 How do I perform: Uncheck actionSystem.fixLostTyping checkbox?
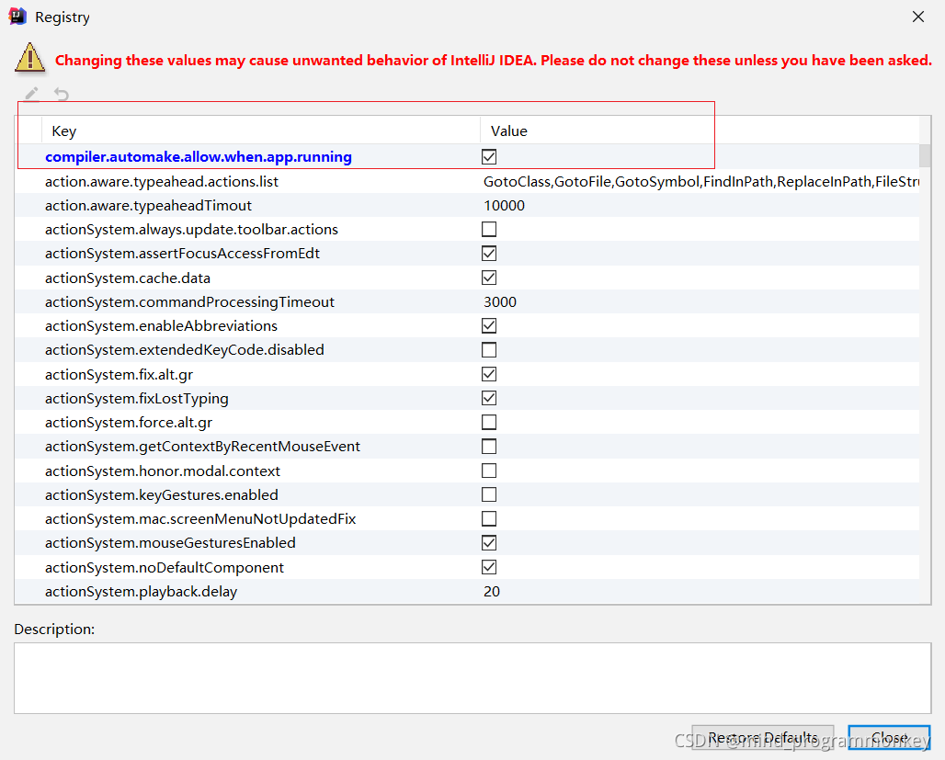pos(489,398)
